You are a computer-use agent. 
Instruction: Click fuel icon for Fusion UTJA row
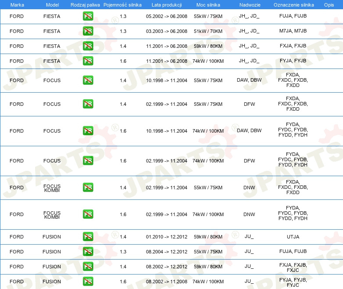88,236
